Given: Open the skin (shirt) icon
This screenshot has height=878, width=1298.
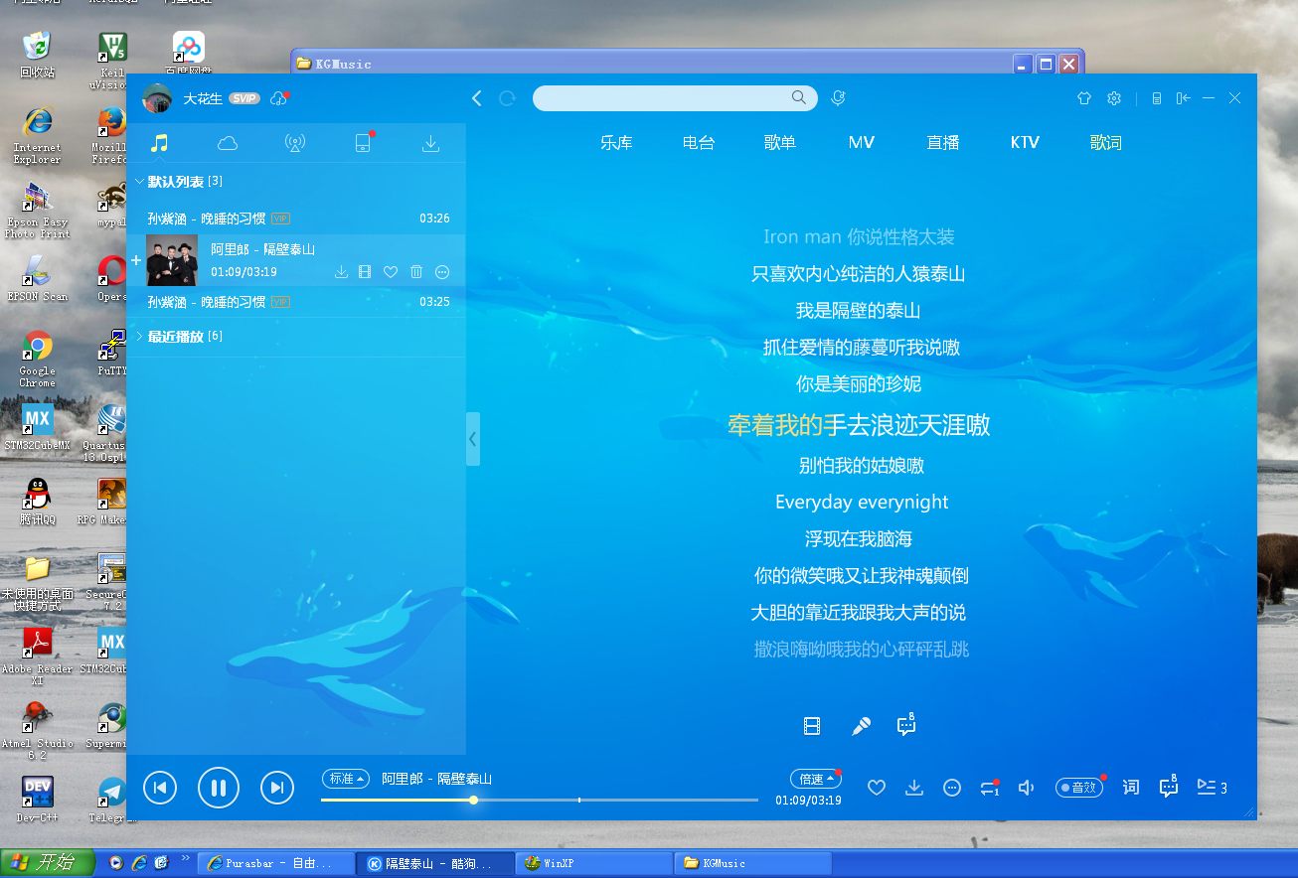Looking at the screenshot, I should (1084, 98).
